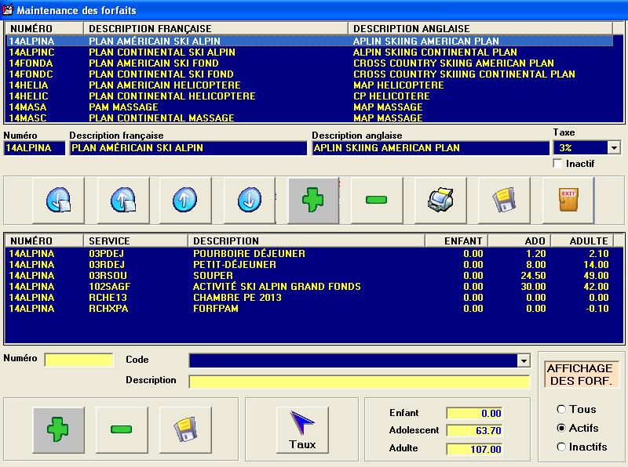Choose the Inactifs radio option
The width and height of the screenshot is (628, 467).
pyautogui.click(x=561, y=447)
